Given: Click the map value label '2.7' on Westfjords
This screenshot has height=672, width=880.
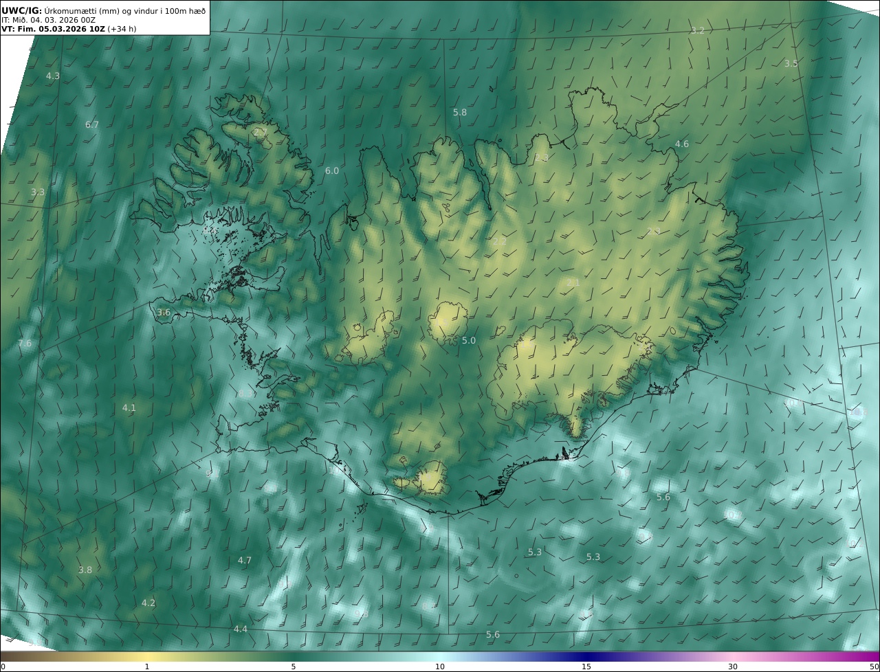Looking at the screenshot, I should tap(261, 132).
